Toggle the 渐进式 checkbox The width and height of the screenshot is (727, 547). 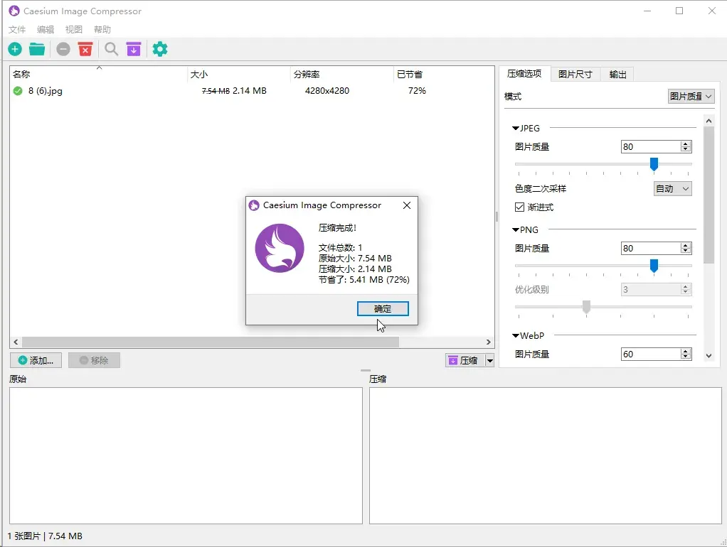click(518, 207)
